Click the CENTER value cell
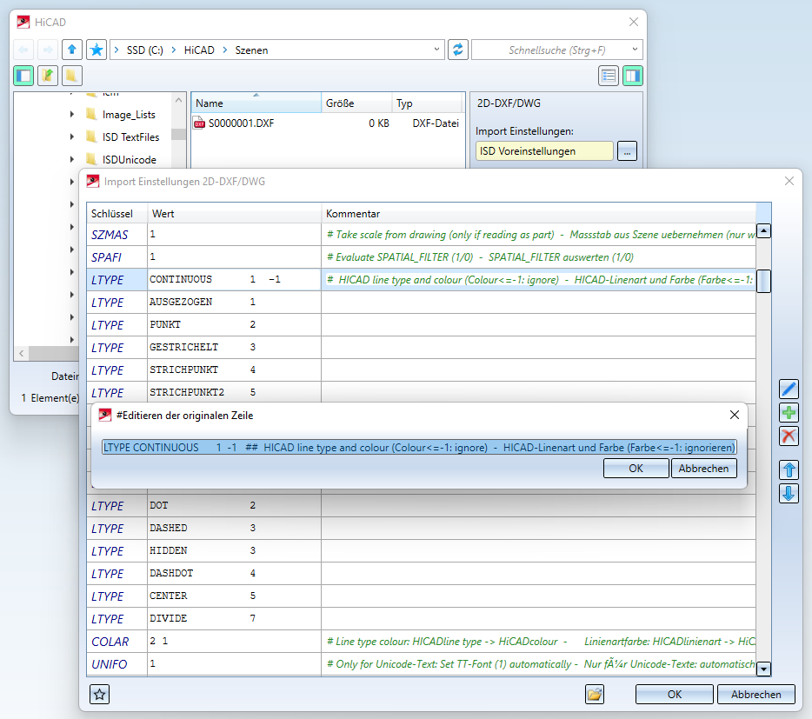Viewport: 812px width, 719px height. [x=234, y=596]
